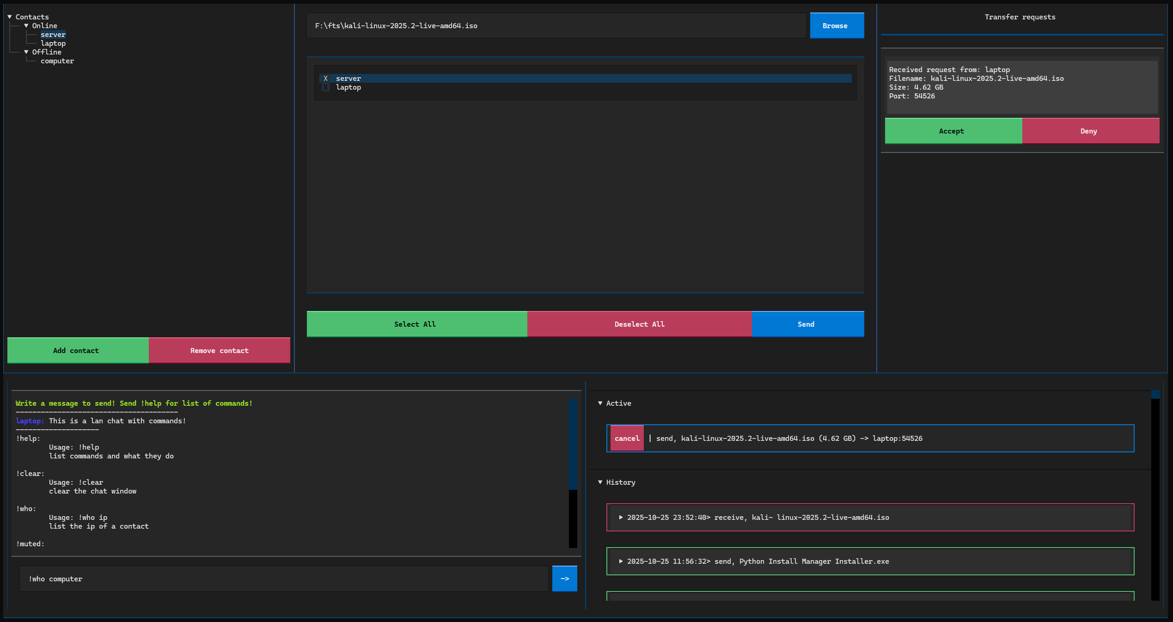Expand the kali-linux receive history entry
The height and width of the screenshot is (622, 1173).
pyautogui.click(x=621, y=518)
